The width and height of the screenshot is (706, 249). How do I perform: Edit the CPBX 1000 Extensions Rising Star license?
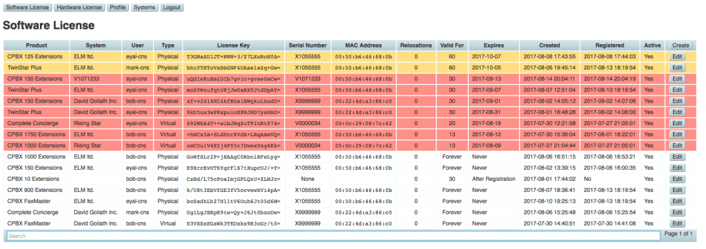[x=677, y=146]
